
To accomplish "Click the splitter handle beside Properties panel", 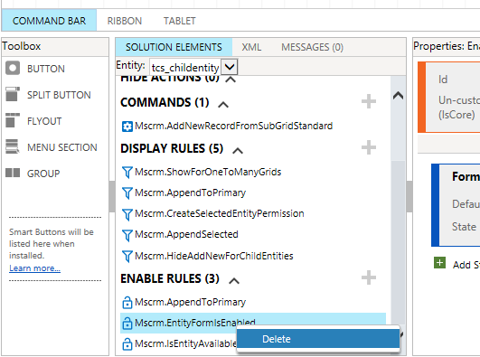I will click(x=409, y=196).
